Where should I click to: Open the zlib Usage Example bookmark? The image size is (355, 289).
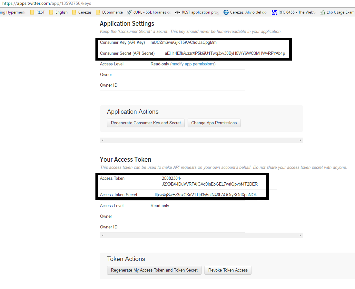(338, 12)
